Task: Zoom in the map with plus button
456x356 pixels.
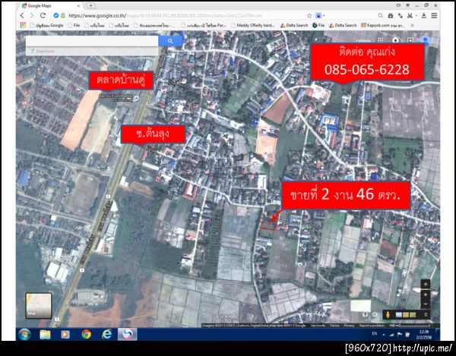Action: tap(425, 295)
